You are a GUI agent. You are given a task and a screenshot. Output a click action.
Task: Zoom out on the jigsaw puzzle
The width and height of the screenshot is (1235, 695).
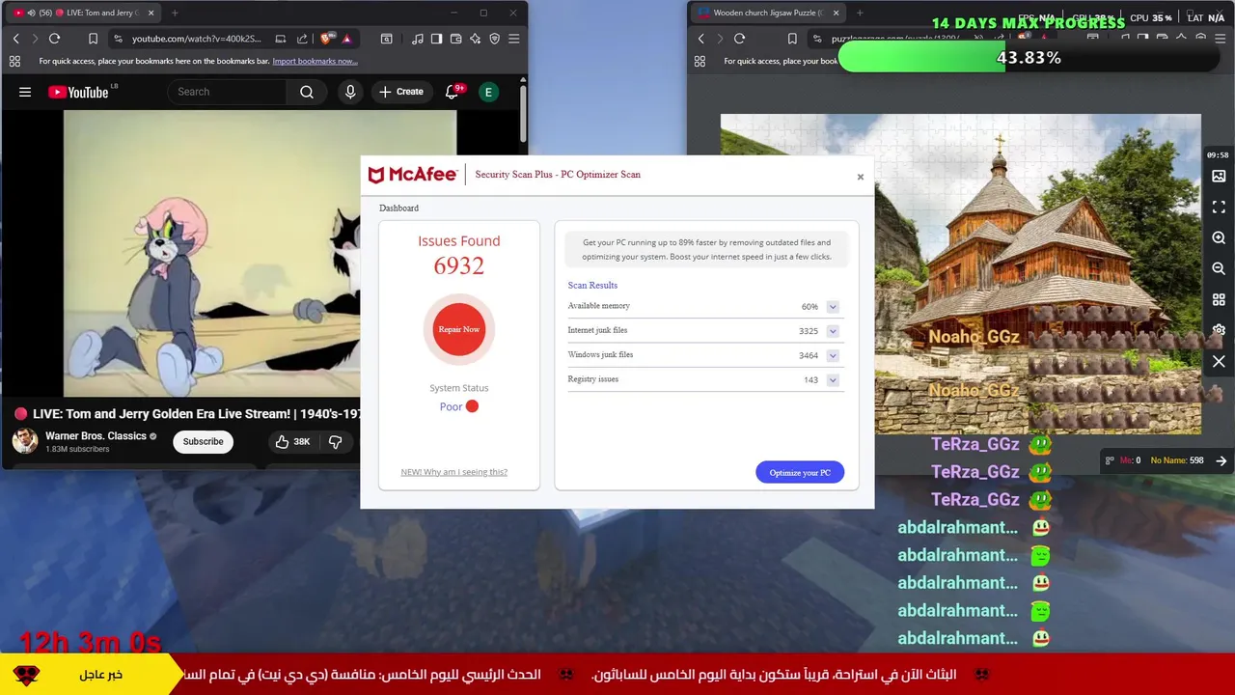(x=1219, y=268)
